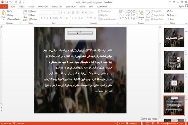Click the Find binoculars icon

[x=169, y=11]
